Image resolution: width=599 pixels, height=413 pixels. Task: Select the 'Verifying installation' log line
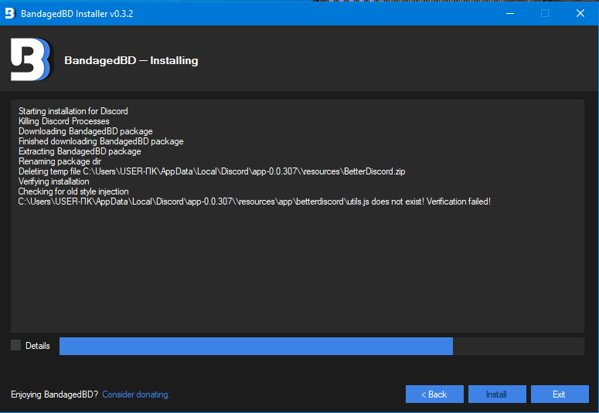(54, 181)
